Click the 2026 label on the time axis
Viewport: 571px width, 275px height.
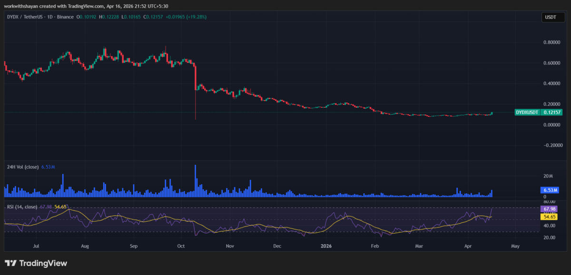(326, 247)
